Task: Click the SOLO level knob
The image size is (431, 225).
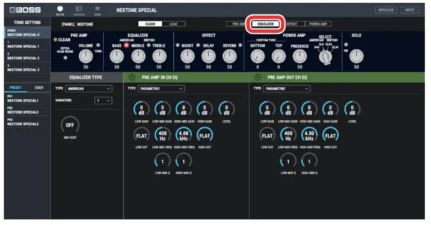Action: tap(356, 56)
